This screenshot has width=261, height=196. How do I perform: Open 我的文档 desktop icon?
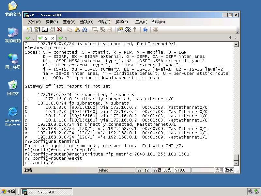click(x=13, y=9)
